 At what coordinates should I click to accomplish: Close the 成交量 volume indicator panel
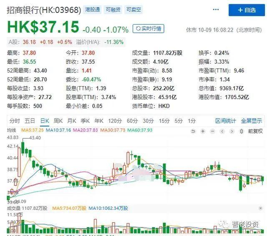click(x=260, y=208)
